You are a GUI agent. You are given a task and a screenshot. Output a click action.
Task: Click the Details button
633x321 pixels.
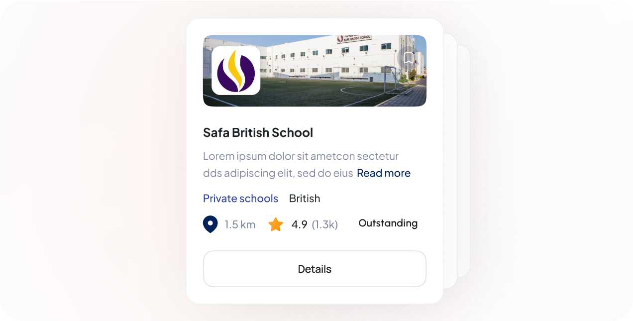pyautogui.click(x=315, y=269)
